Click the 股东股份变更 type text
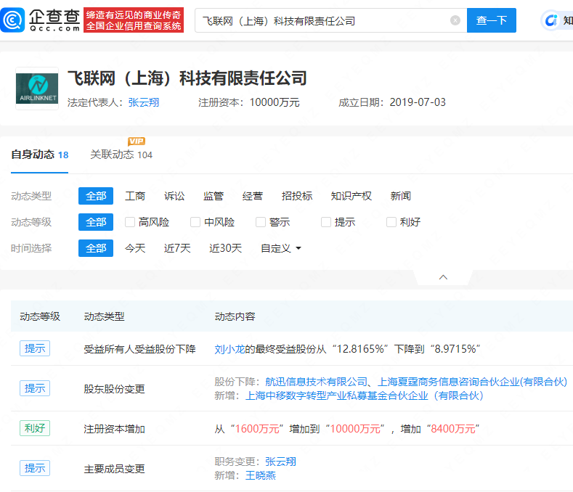The width and height of the screenshot is (573, 492). [114, 389]
